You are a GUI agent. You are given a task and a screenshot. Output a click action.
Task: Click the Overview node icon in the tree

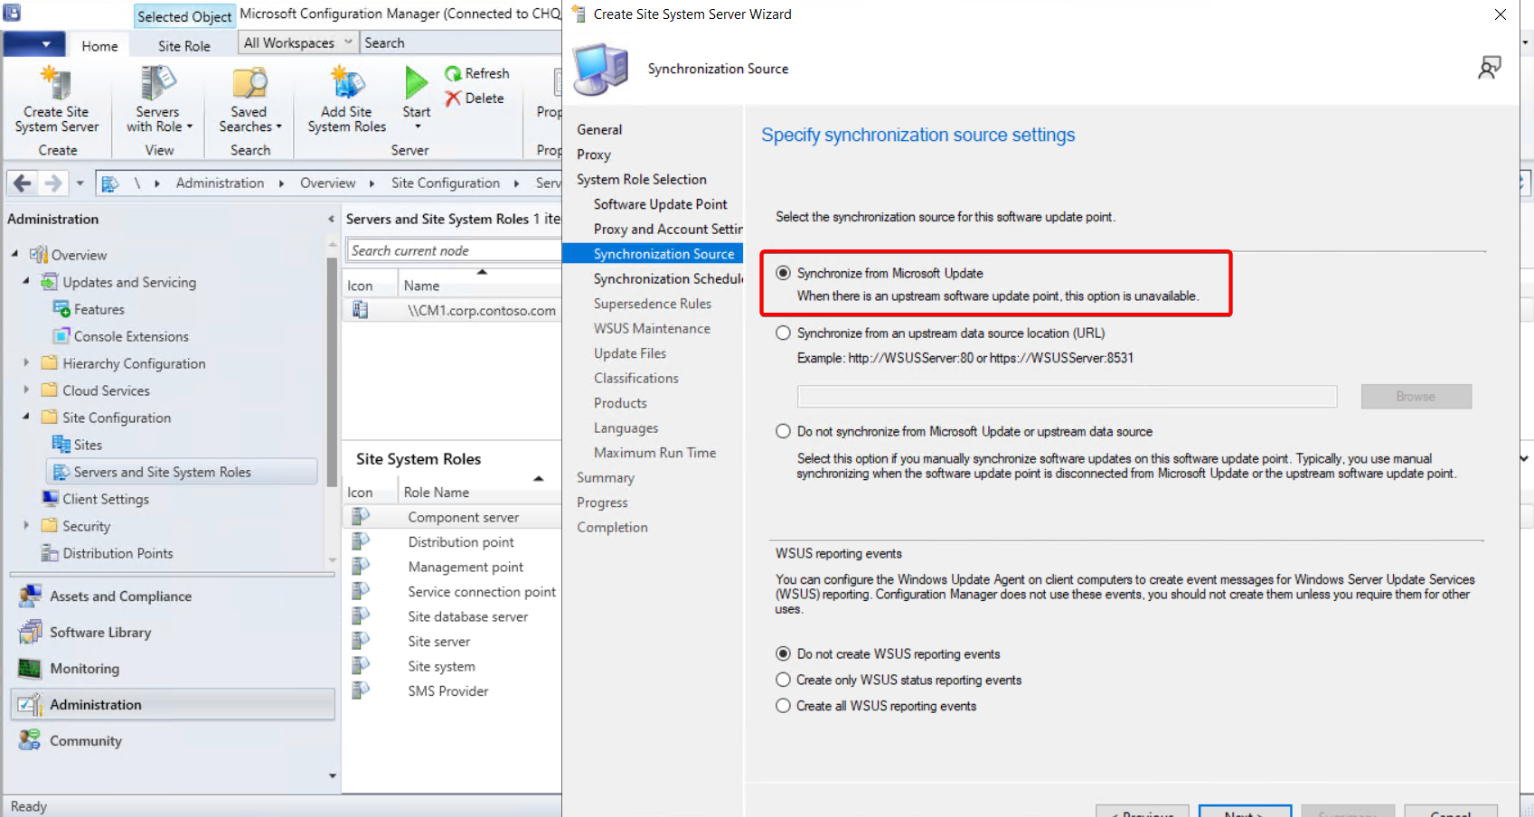tap(38, 255)
